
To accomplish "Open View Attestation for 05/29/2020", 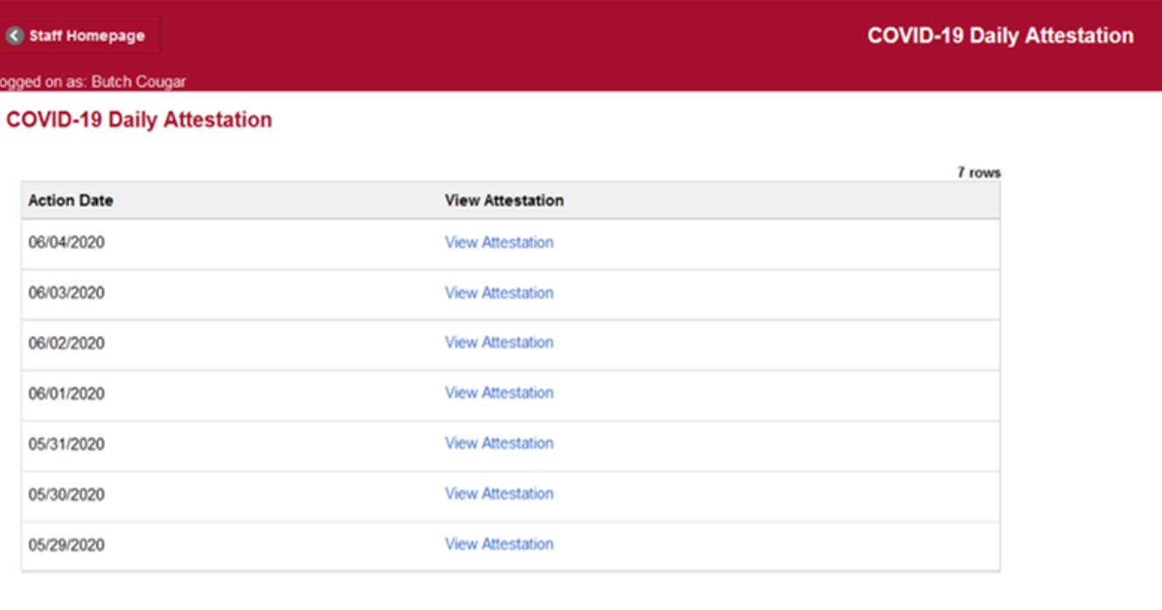I will (498, 544).
